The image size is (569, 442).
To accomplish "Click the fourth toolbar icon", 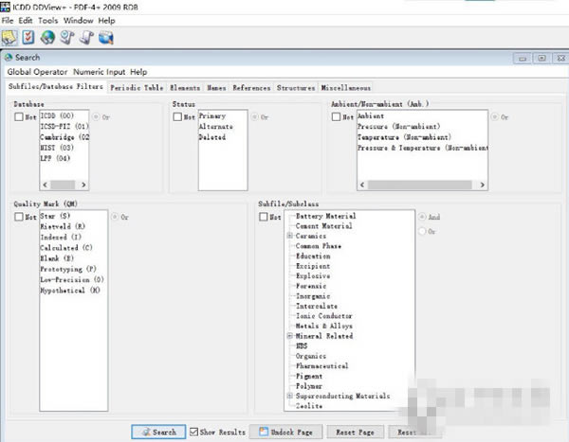I will click(67, 37).
